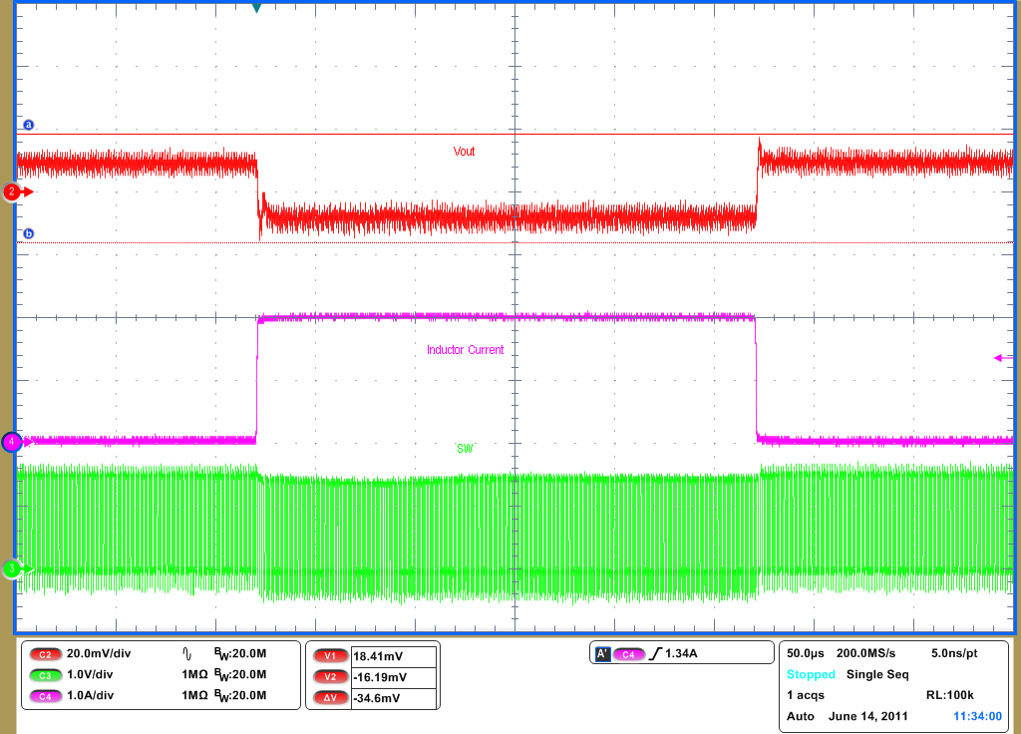Screen dimensions: 1021x734
Task: Click the trigger position marker above the graticule
Action: pos(256,8)
